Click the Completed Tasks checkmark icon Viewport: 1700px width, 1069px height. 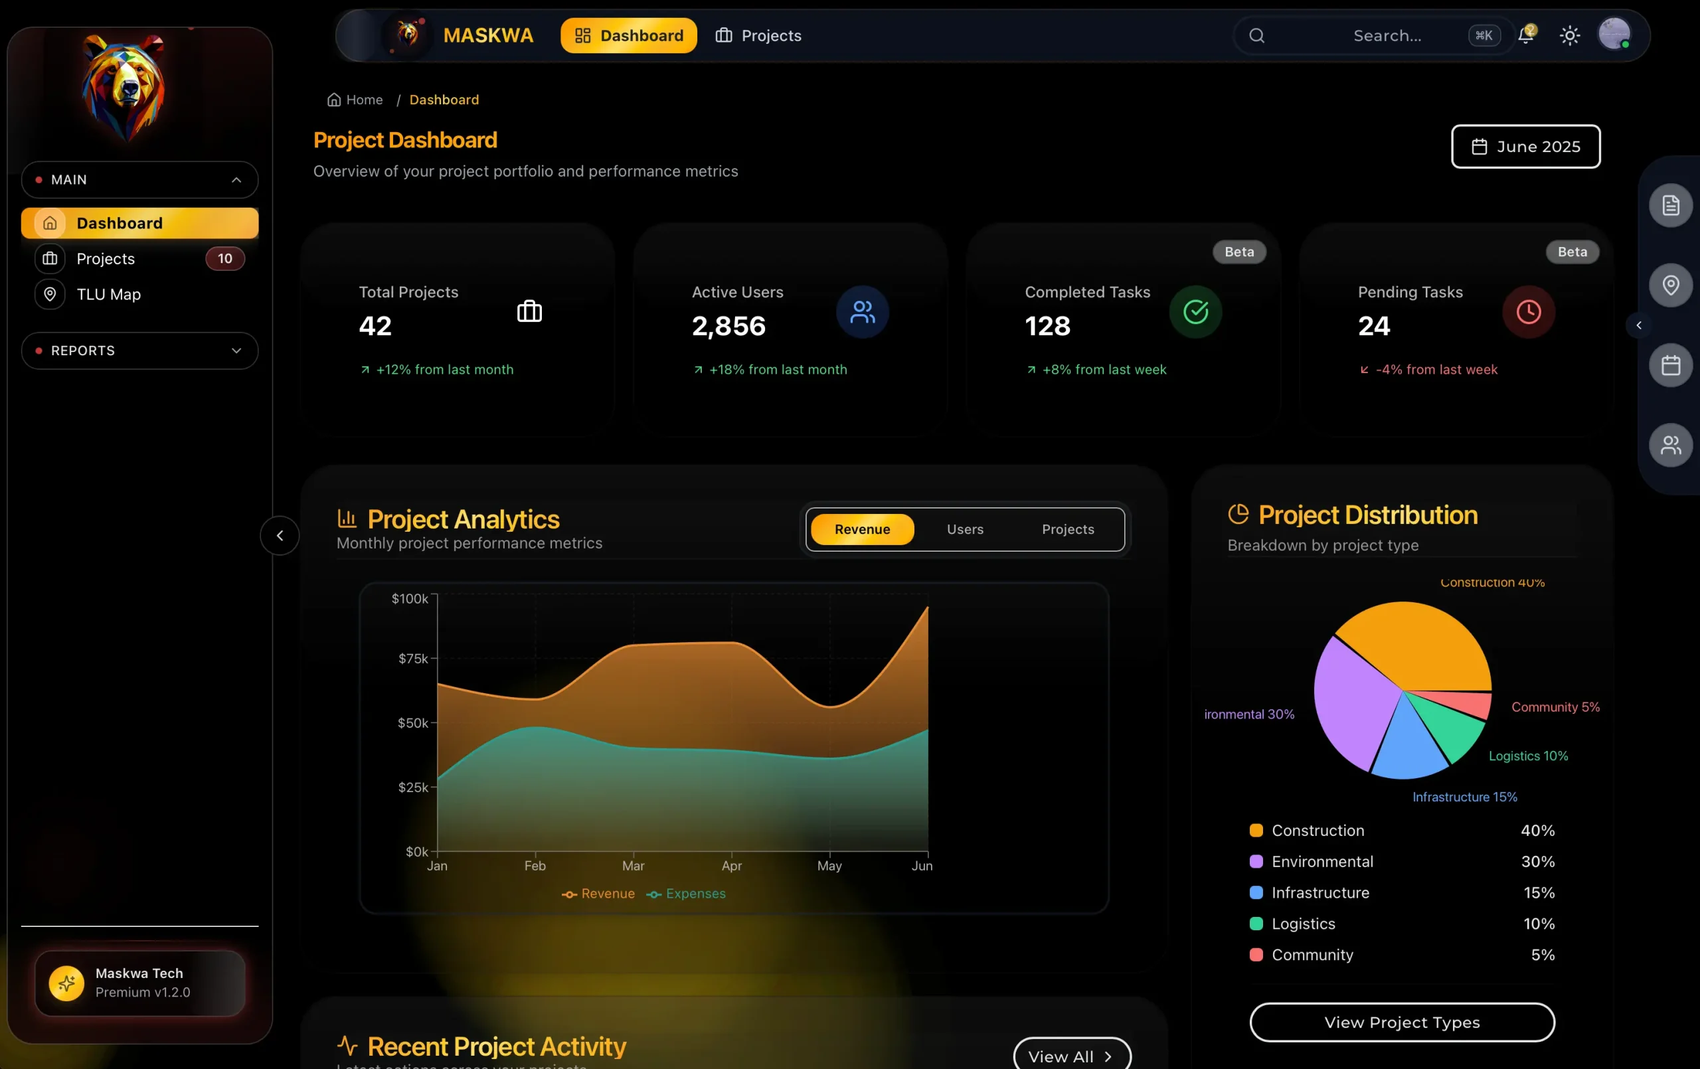[1195, 311]
